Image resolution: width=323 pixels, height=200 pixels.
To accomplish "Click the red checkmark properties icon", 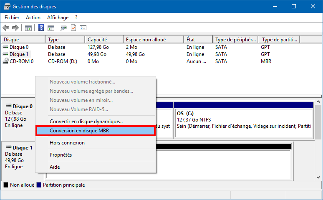I will click(x=73, y=28).
